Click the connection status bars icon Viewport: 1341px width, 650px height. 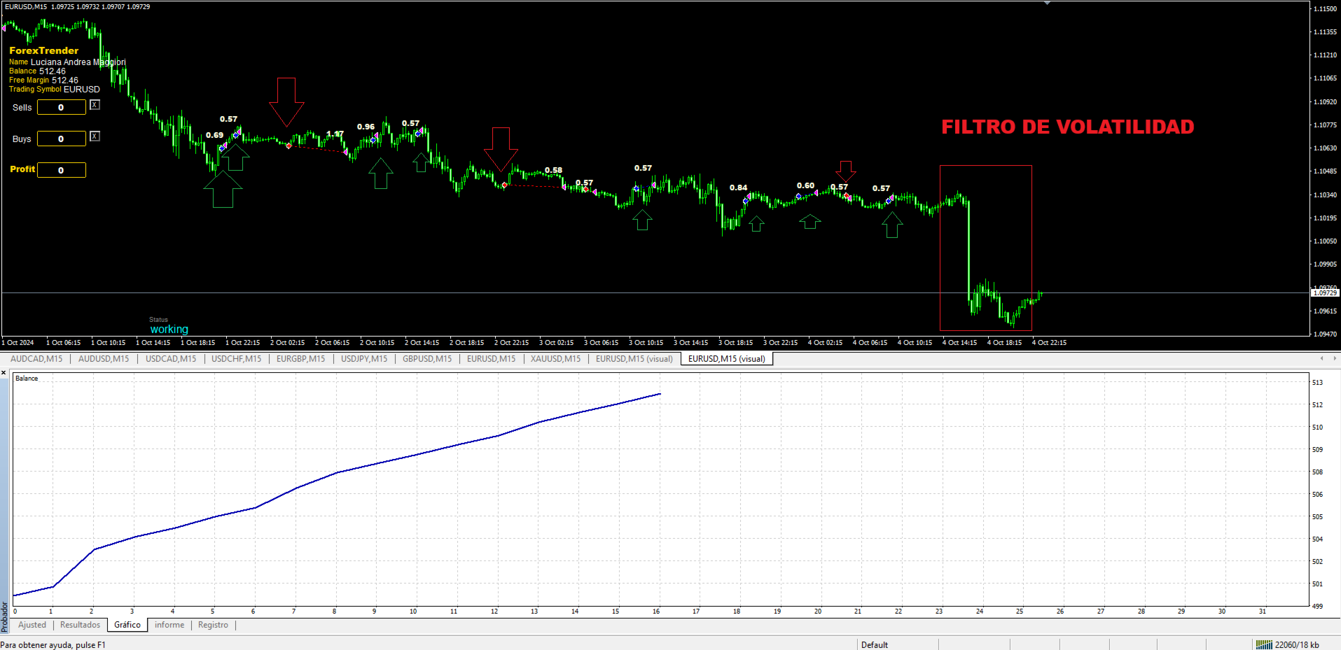click(x=1264, y=644)
